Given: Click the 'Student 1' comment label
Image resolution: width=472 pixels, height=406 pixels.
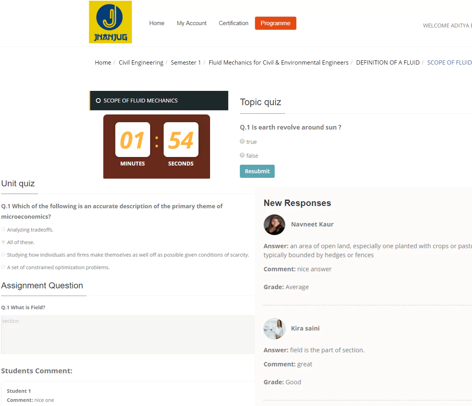Looking at the screenshot, I should coord(19,391).
